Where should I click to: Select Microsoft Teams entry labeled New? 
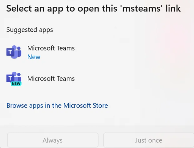[97, 52]
